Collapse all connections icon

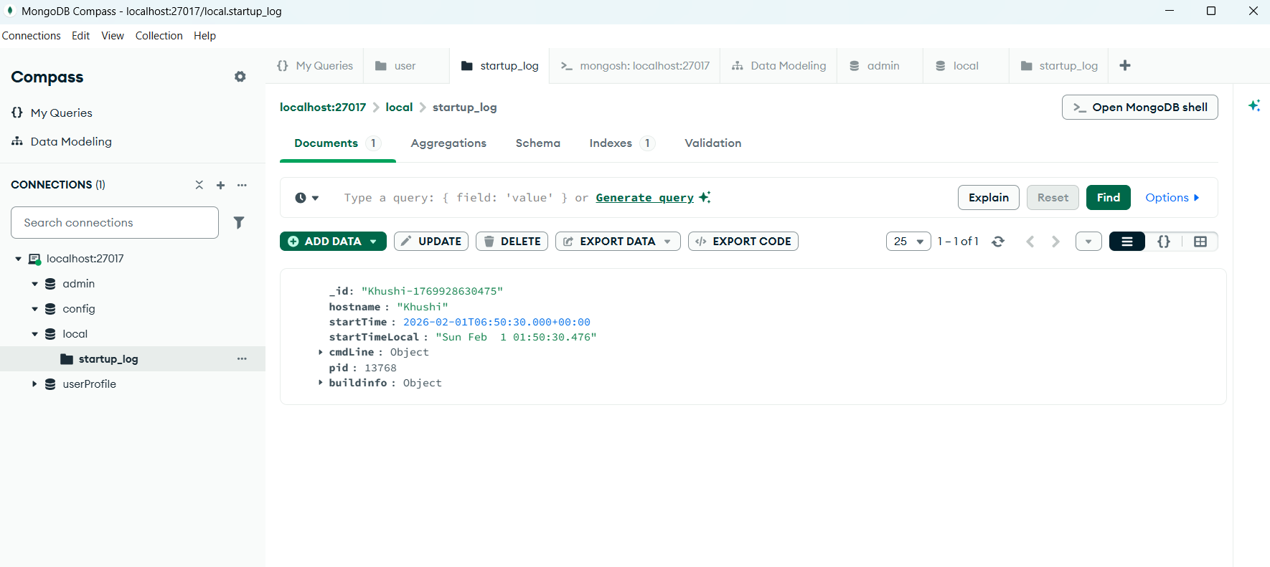[199, 185]
